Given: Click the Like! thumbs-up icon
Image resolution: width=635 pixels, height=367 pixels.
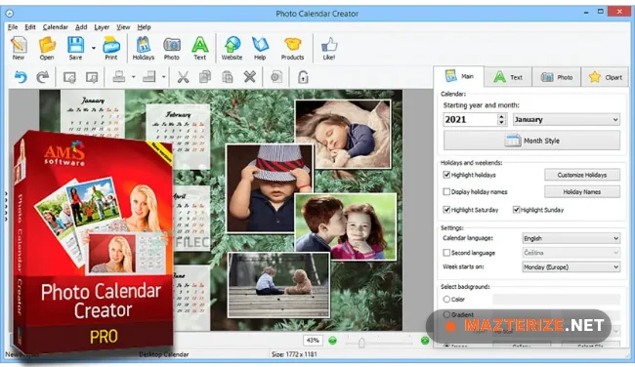Looking at the screenshot, I should pos(329,48).
